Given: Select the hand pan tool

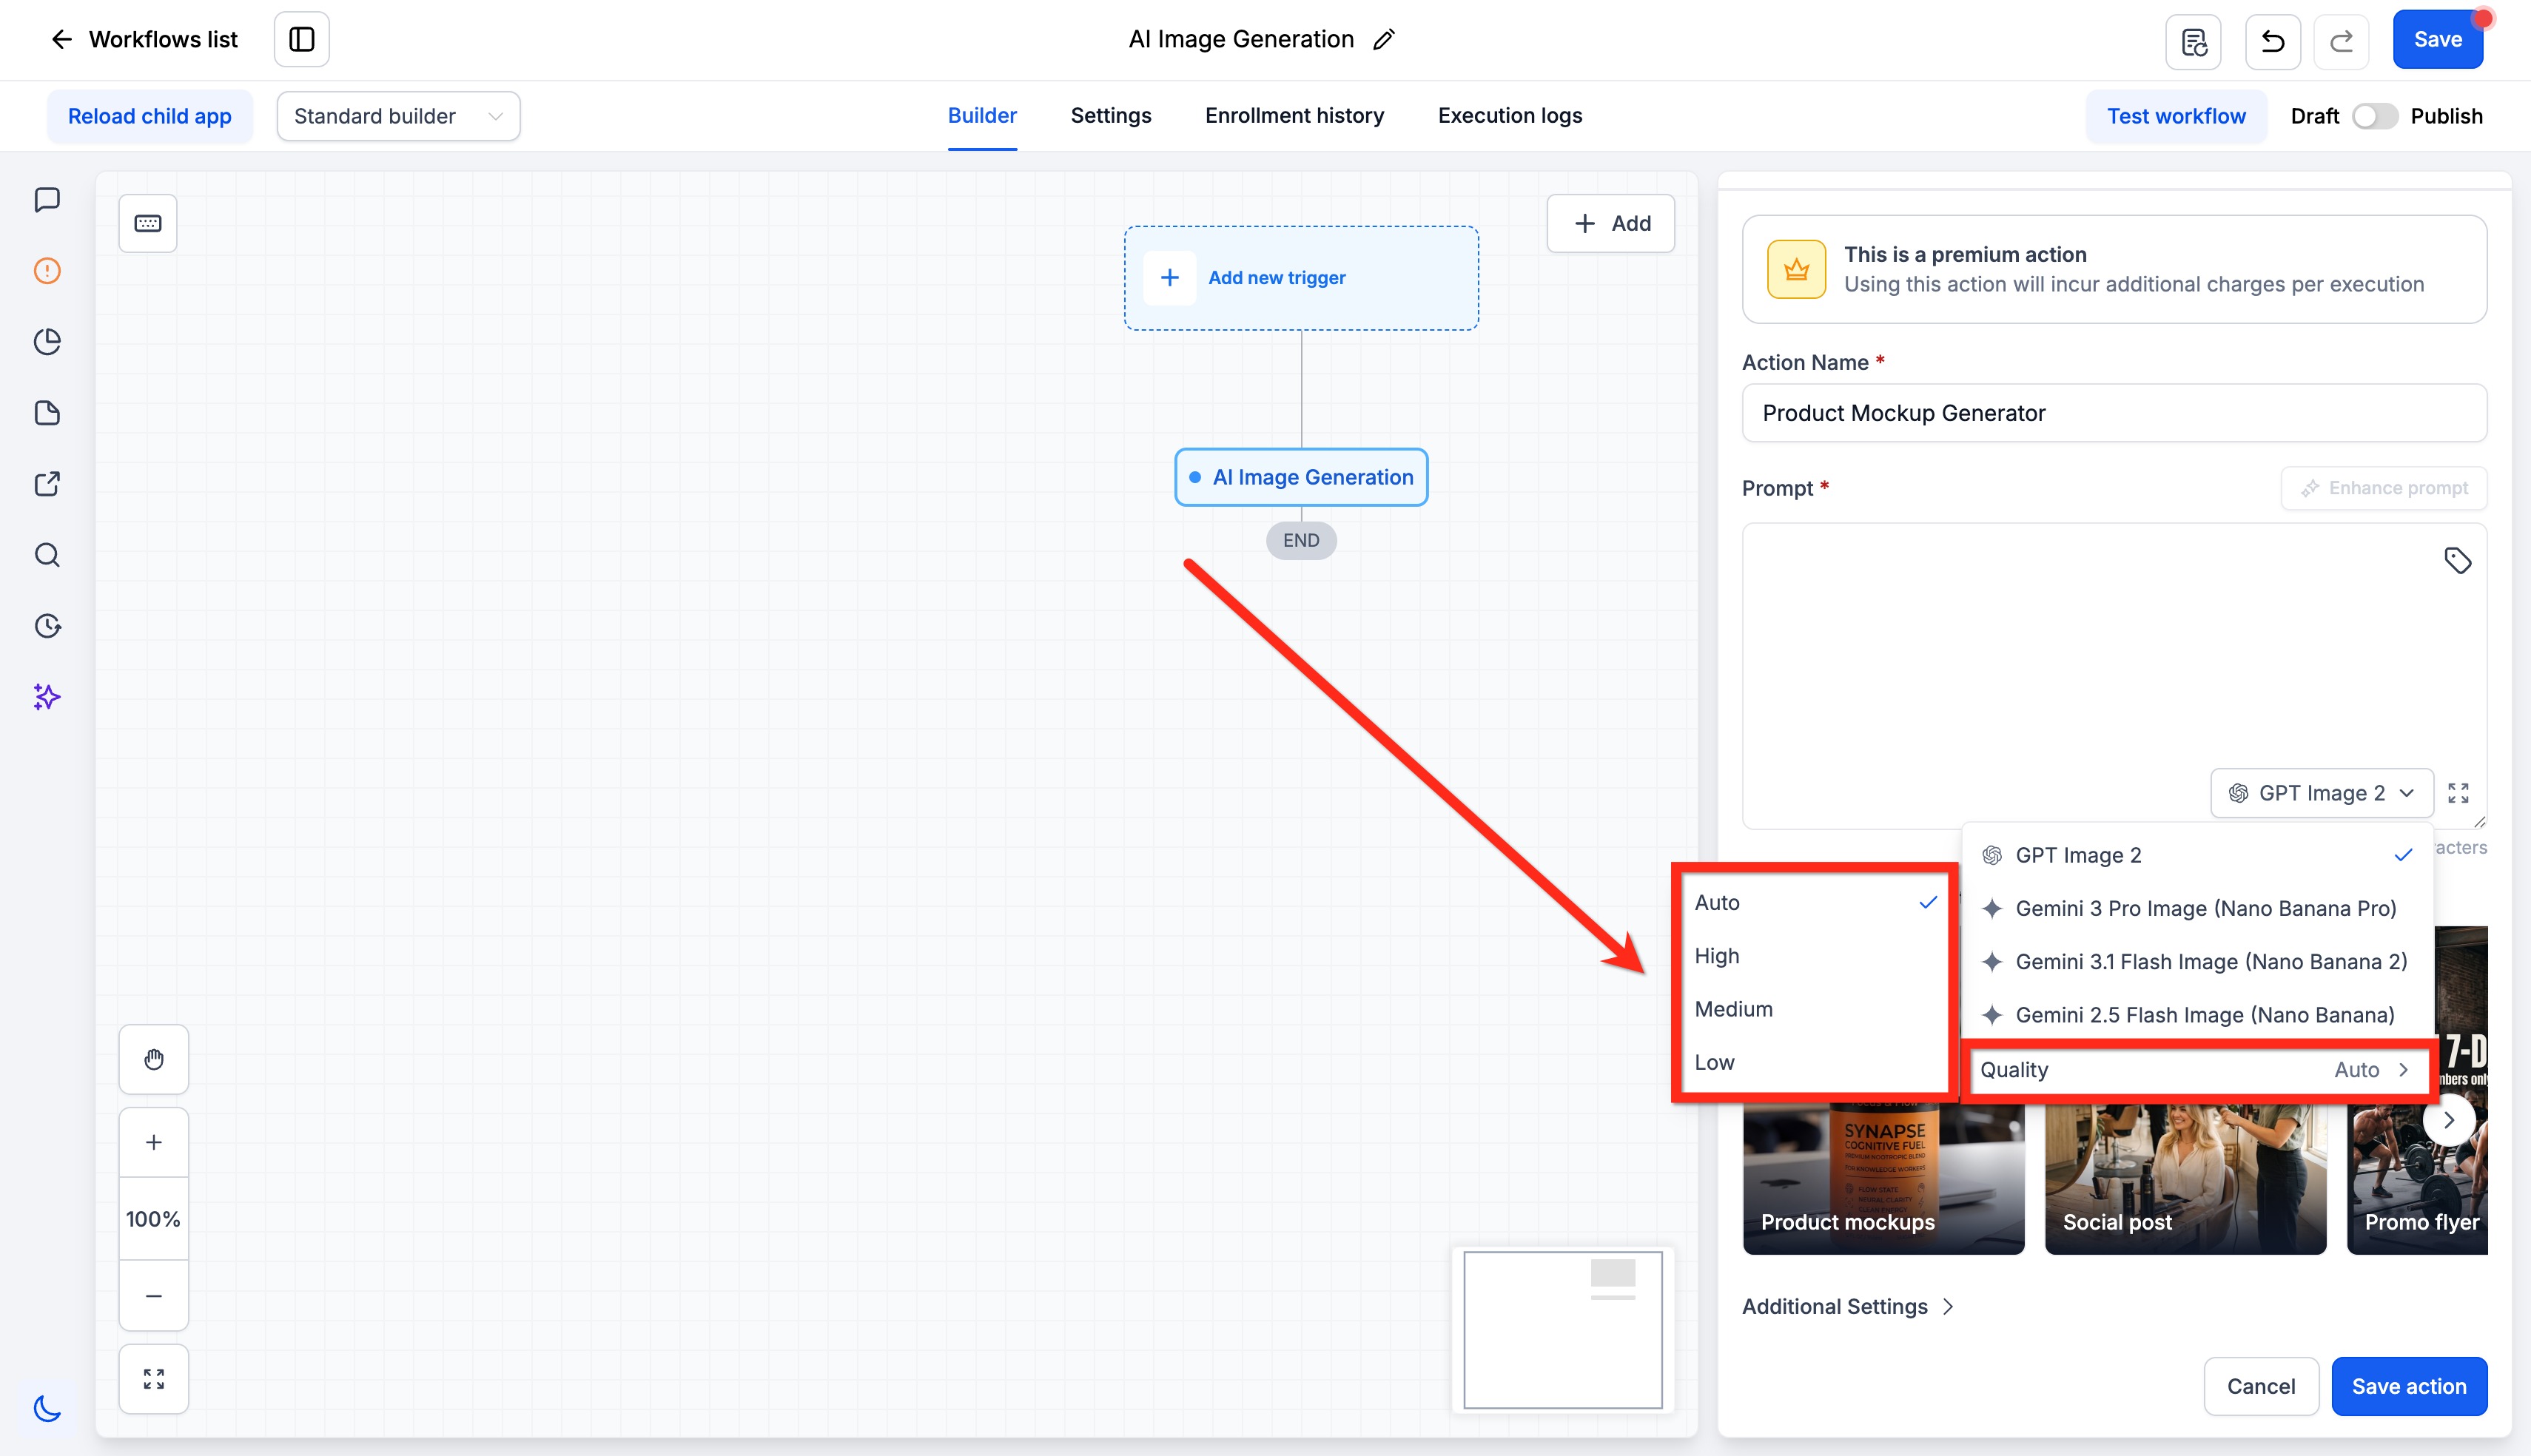Looking at the screenshot, I should pyautogui.click(x=154, y=1059).
